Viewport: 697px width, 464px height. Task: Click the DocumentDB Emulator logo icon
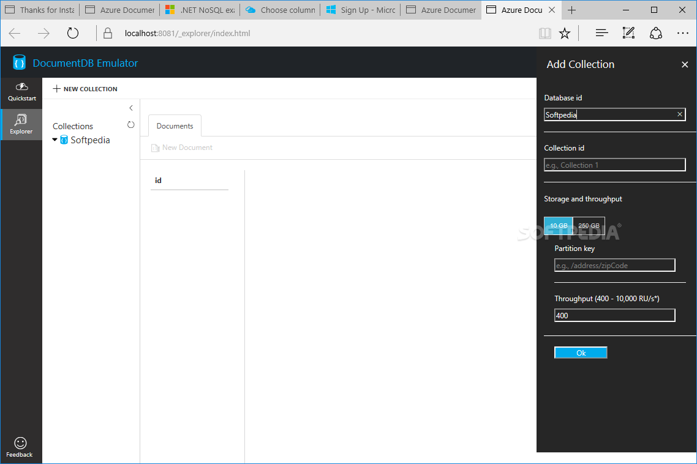(x=19, y=62)
